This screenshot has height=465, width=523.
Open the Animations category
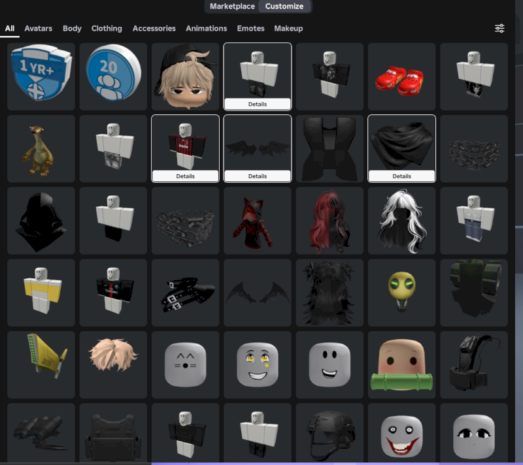click(x=207, y=29)
